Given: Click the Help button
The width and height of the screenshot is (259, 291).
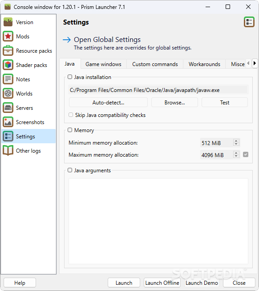Looking at the screenshot, I should pyautogui.click(x=20, y=283).
